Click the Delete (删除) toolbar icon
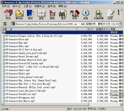The image size is (124, 111). point(52,15)
